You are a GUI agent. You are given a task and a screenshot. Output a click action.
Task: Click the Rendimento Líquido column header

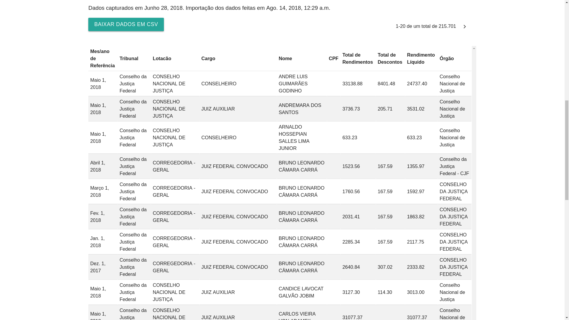point(421,58)
